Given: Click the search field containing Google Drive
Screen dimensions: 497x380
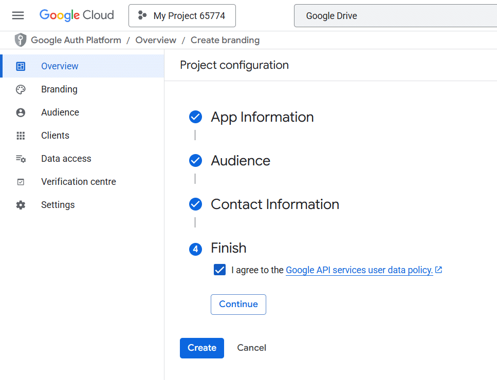Looking at the screenshot, I should tap(395, 15).
